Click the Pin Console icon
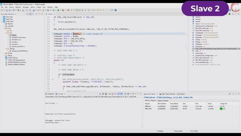241x136 pixels. coord(125,94)
